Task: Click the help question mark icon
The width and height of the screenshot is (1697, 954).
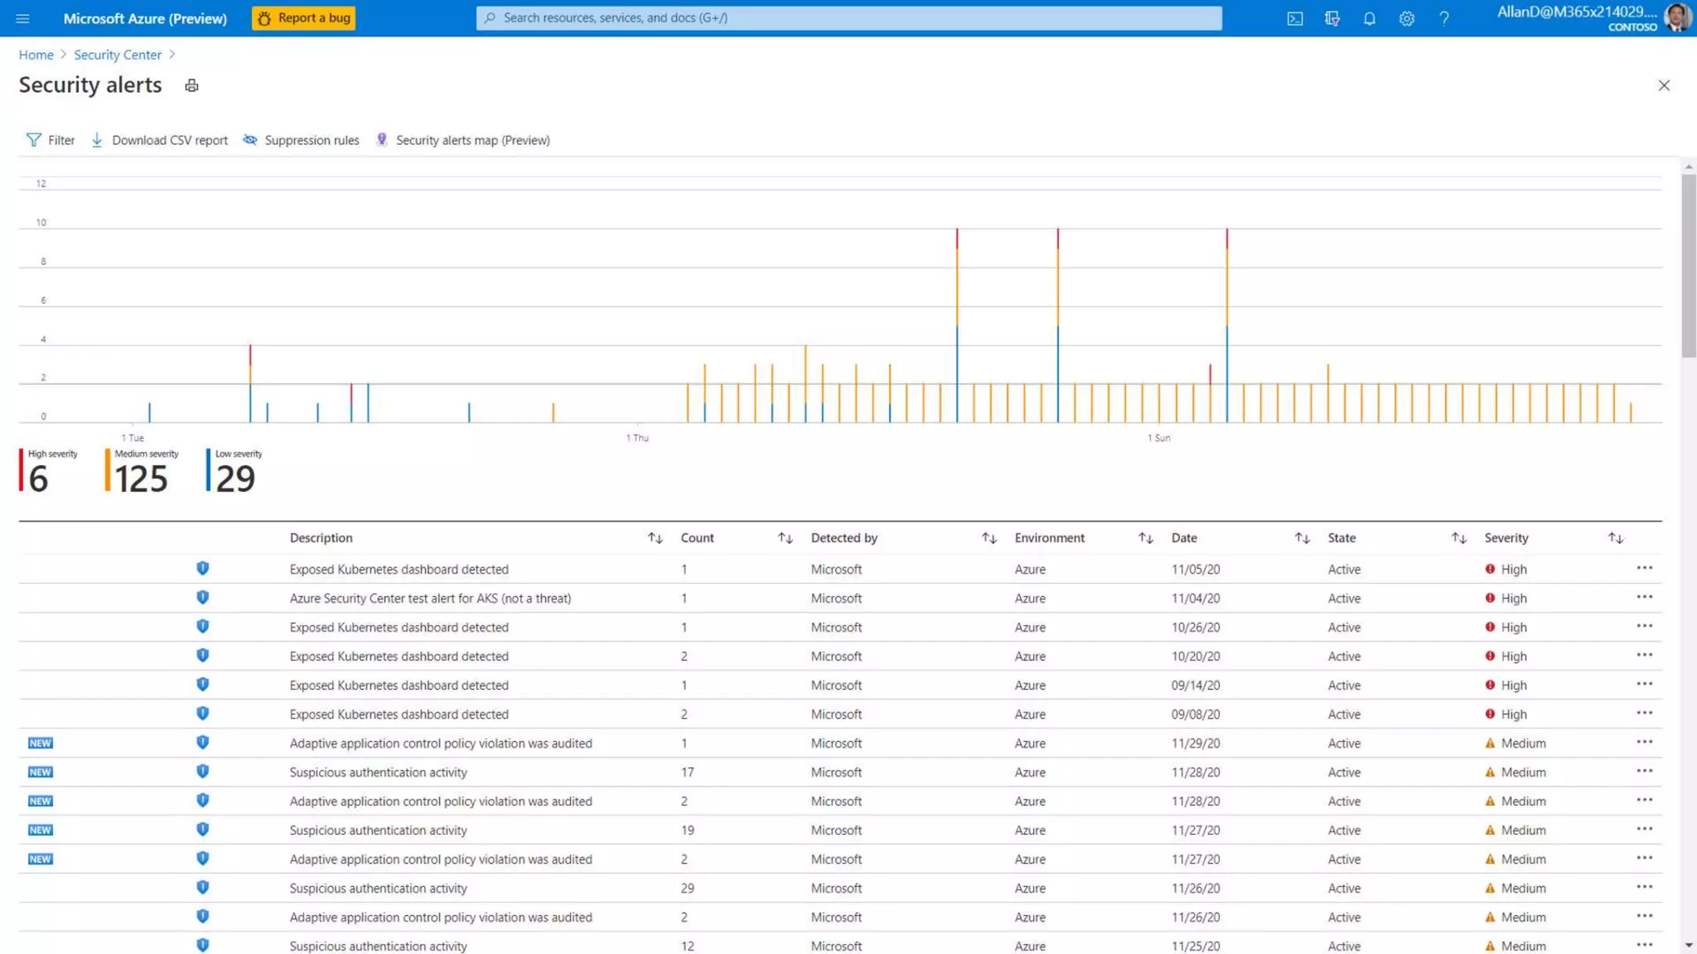Action: pyautogui.click(x=1443, y=18)
